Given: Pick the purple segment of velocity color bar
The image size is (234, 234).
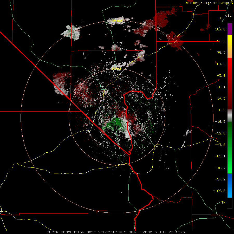Looking at the screenshot, I should point(230,29).
